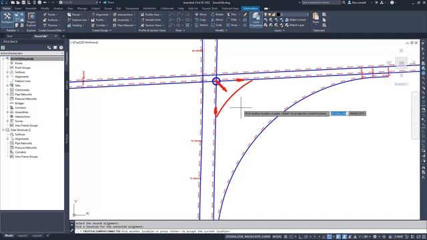This screenshot has height=240, width=427.
Task: Switch to the Layout1 tab
Action: pyautogui.click(x=23, y=235)
